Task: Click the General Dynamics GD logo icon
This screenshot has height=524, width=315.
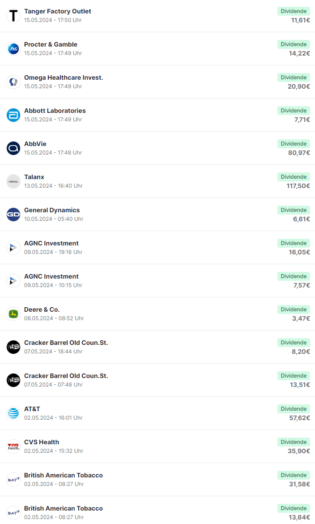Action: 13,215
